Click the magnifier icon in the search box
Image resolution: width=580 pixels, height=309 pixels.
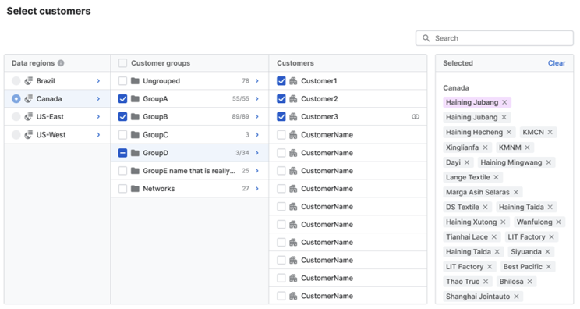click(426, 38)
